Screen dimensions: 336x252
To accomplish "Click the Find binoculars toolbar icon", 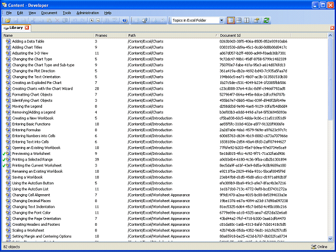I will coord(107,20).
